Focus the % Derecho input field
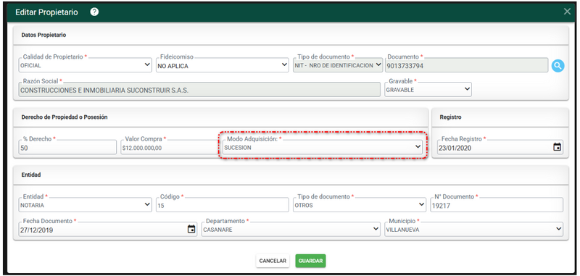 tap(67, 146)
